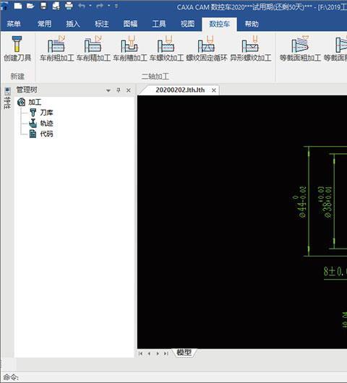This screenshot has height=383, width=347.
Task: Select 等截面粗加工 tool
Action: (300, 48)
